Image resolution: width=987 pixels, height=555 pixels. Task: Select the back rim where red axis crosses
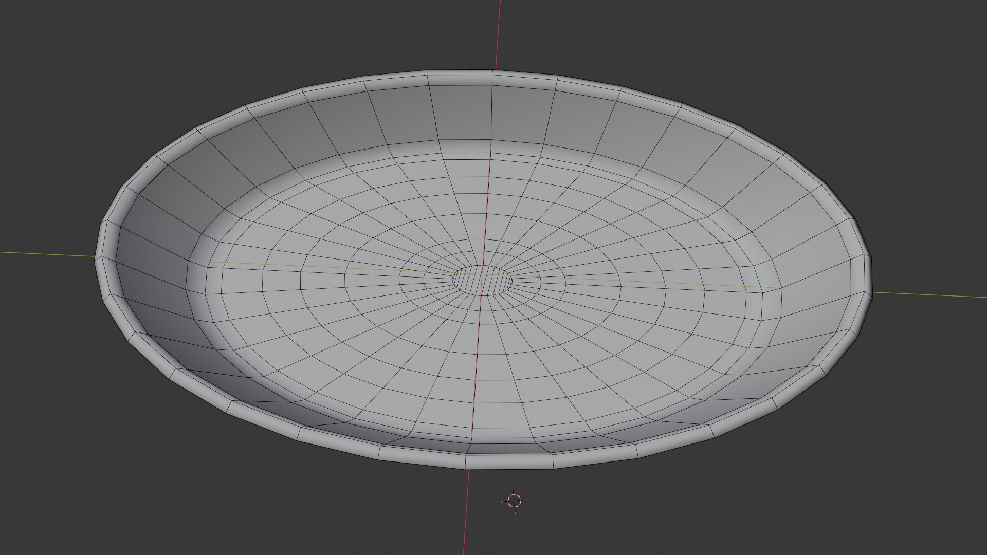point(492,78)
